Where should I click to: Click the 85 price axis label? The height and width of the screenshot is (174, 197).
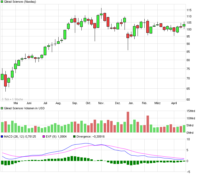[188, 52]
